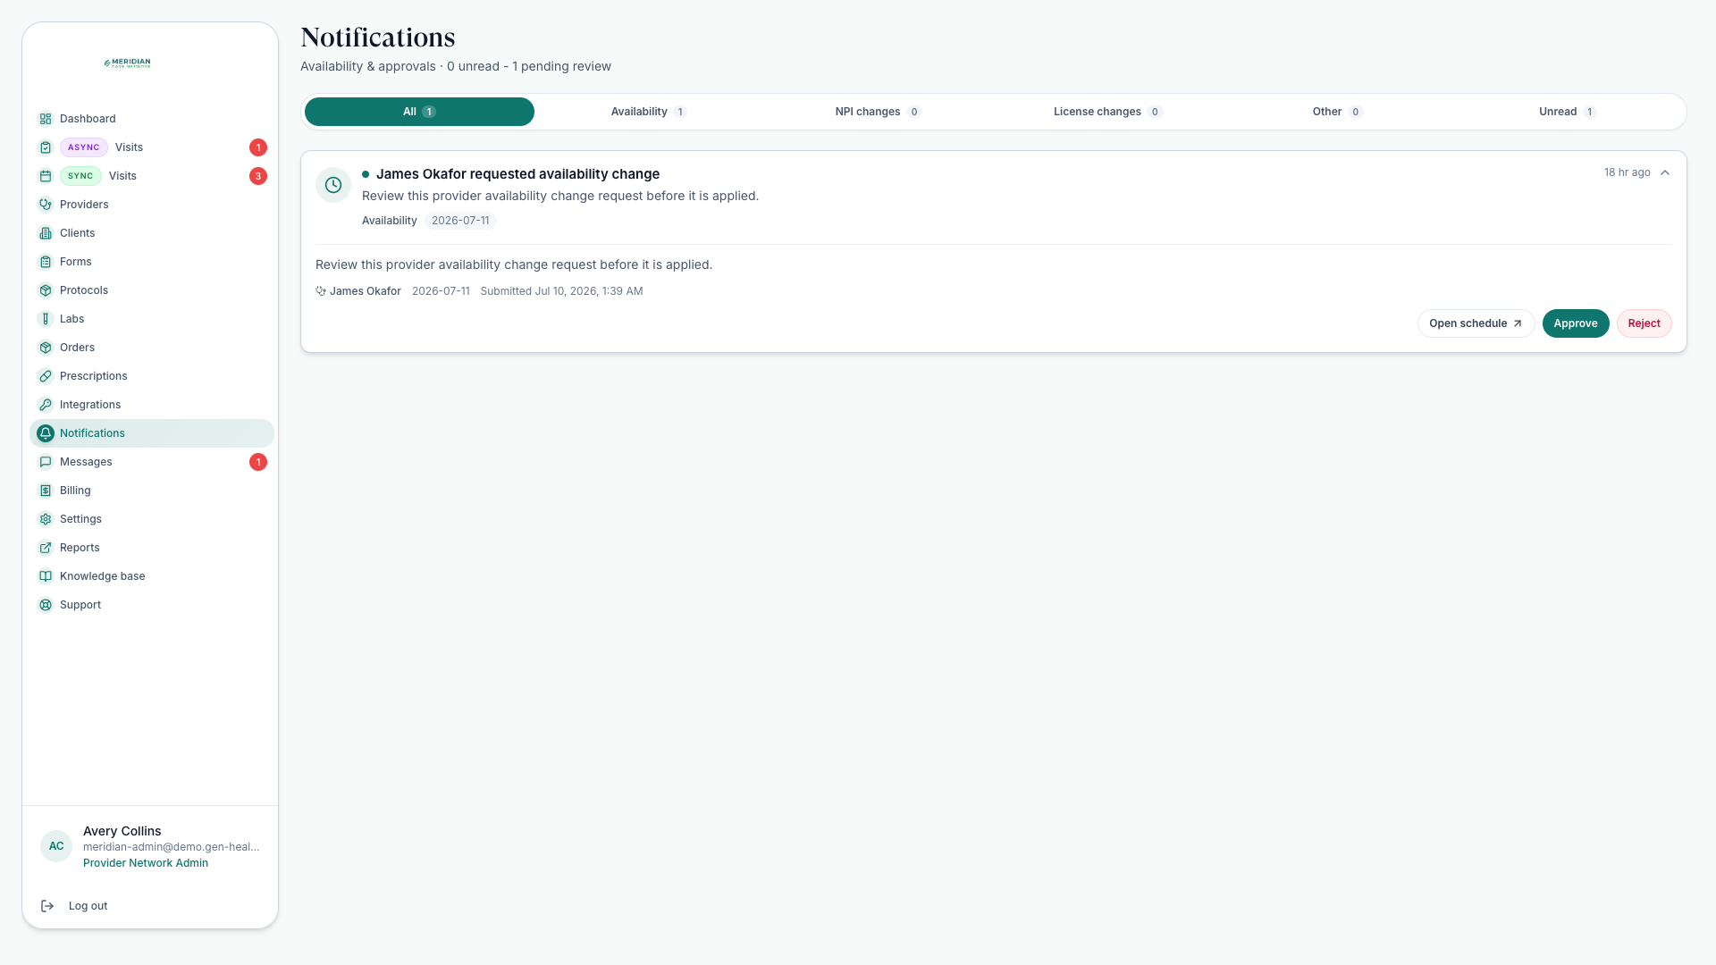
Task: Click the Knowledge base book icon
Action: click(46, 576)
